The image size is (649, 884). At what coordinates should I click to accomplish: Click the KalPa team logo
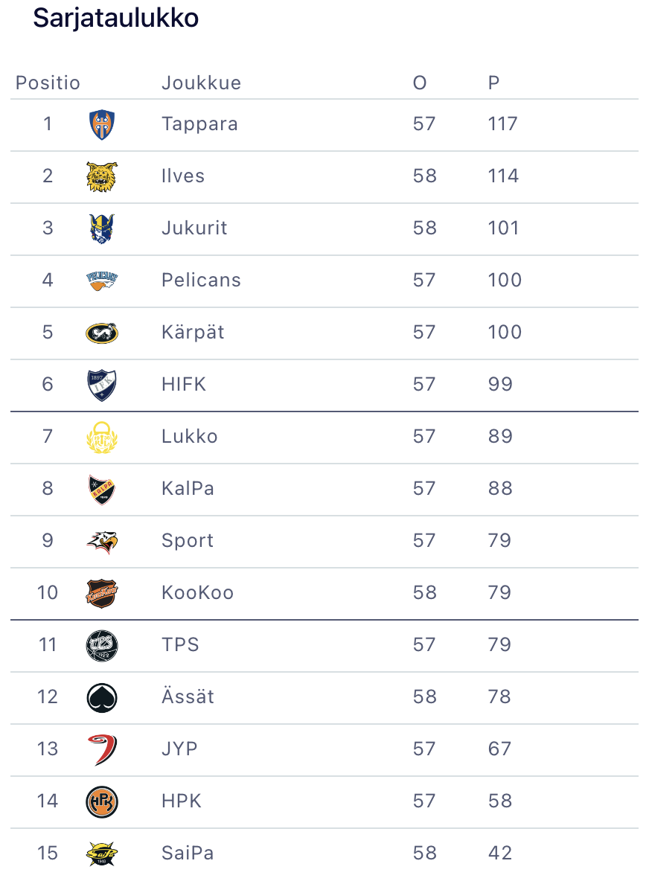click(x=102, y=489)
